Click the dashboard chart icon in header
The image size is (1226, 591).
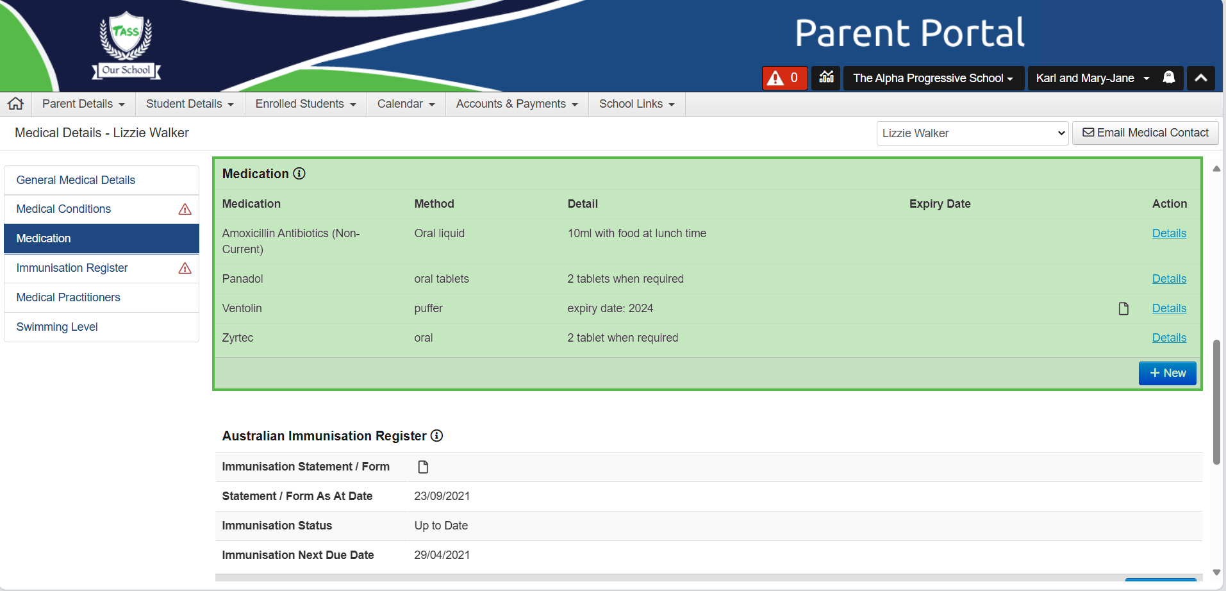pos(826,78)
